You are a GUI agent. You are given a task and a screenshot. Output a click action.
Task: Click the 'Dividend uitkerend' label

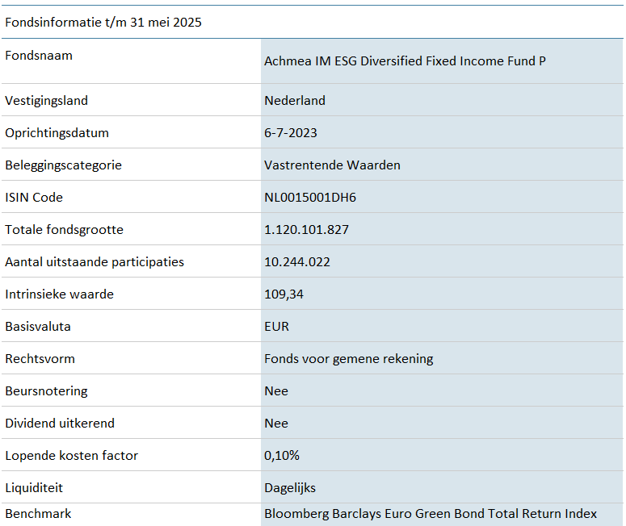point(60,424)
